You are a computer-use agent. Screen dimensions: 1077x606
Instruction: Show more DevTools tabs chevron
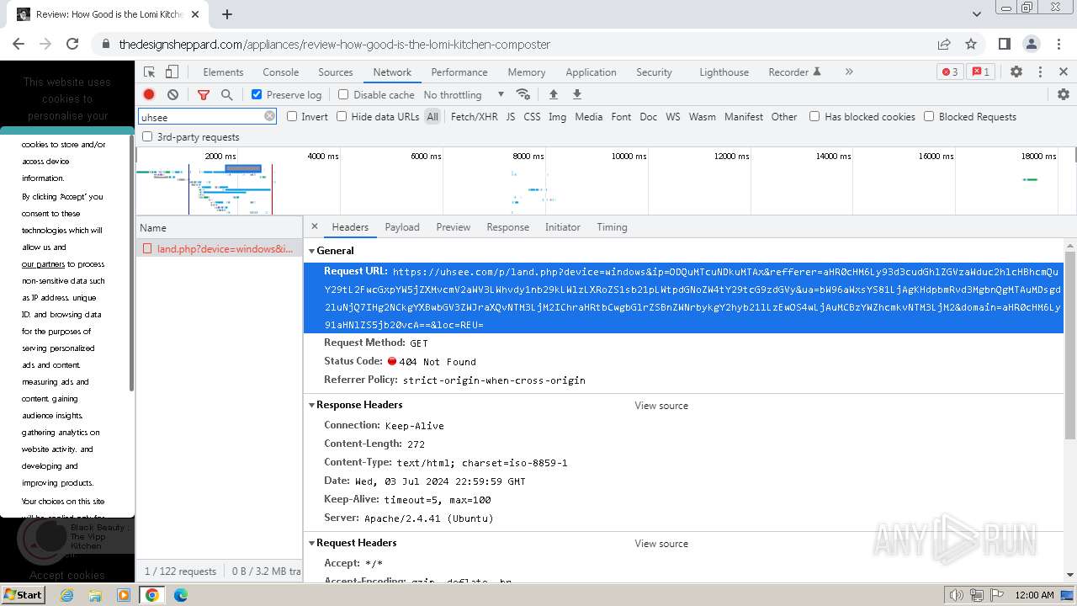(x=849, y=72)
